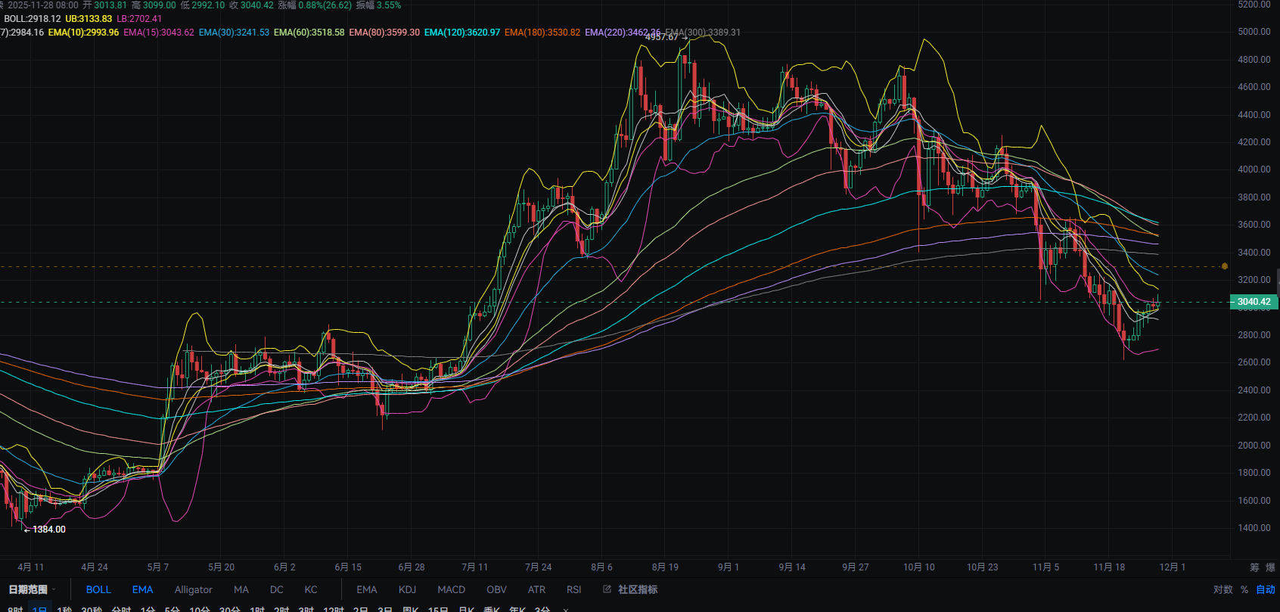This screenshot has width=1280, height=612.
Task: Click the 爆 liquidation icon
Action: [1270, 567]
